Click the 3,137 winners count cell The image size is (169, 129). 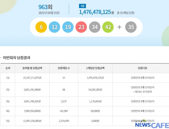point(64,101)
